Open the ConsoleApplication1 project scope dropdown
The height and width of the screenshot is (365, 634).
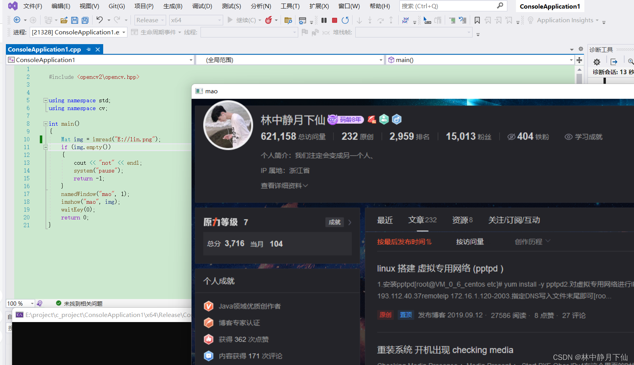pyautogui.click(x=100, y=60)
